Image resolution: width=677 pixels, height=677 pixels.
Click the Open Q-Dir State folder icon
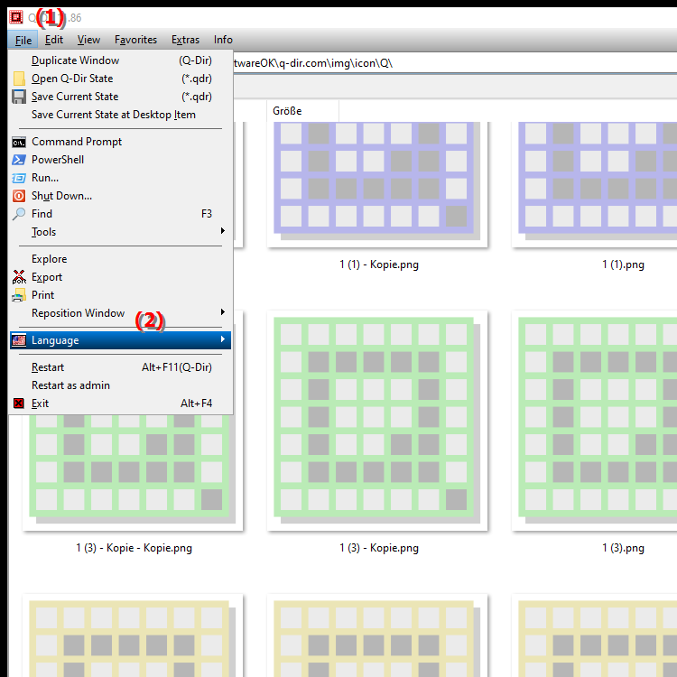[19, 79]
